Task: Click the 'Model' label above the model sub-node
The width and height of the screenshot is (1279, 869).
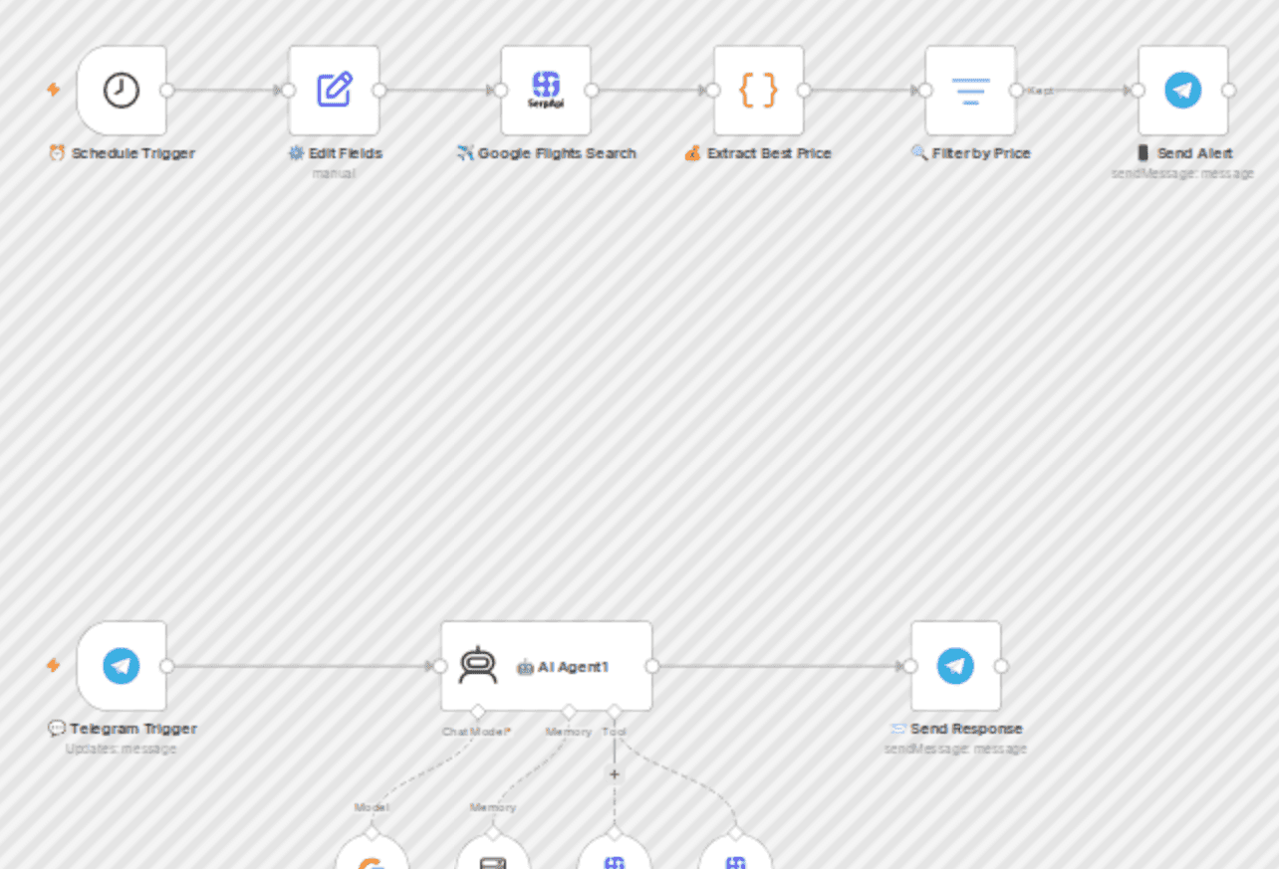Action: [372, 807]
